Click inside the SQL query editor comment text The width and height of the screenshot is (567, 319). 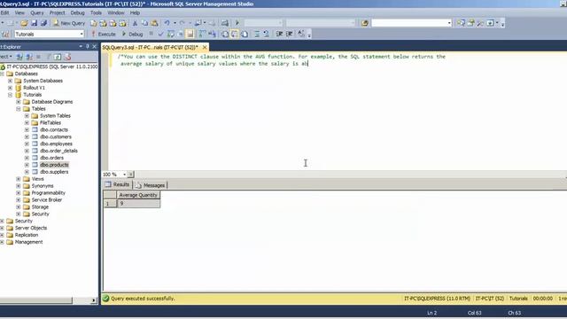pyautogui.click(x=282, y=60)
